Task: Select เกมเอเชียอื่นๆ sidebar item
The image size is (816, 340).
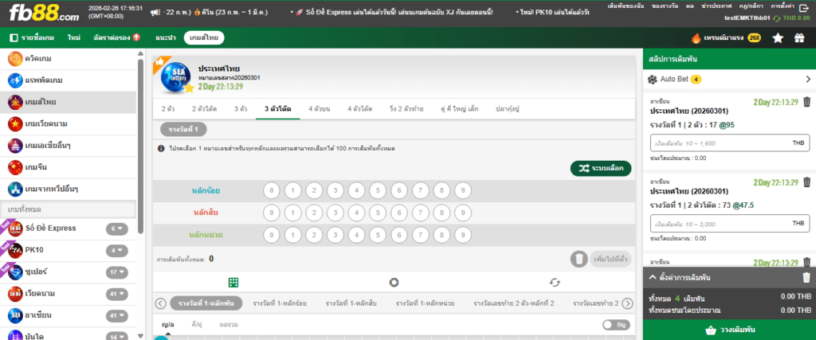Action: 68,146
